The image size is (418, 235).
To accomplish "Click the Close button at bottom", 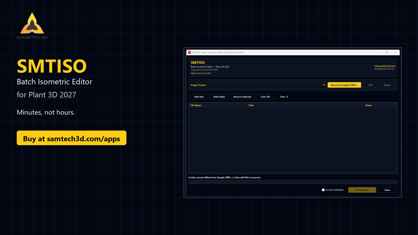I will point(387,190).
